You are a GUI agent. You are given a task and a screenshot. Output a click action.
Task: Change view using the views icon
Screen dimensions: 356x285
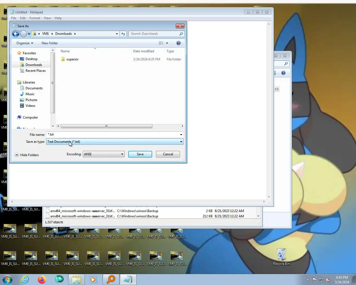pyautogui.click(x=161, y=43)
